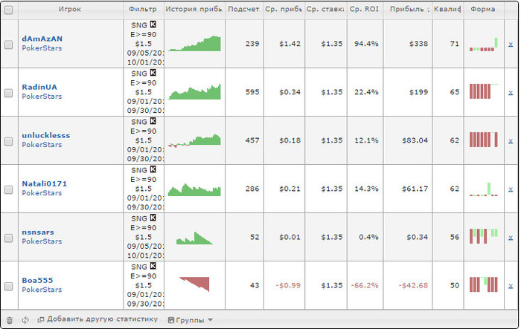Click the refresh statistics icon
Image resolution: width=521 pixels, height=329 pixels.
[25, 320]
